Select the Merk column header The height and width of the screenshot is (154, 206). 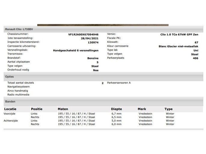pyautogui.click(x=142, y=109)
